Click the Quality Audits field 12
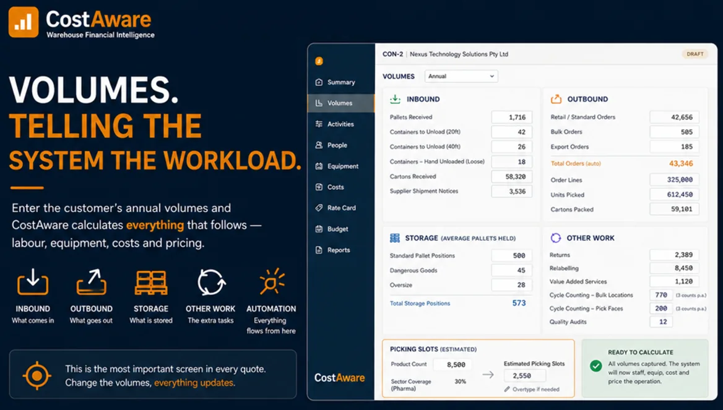This screenshot has width=723, height=410. click(x=661, y=322)
